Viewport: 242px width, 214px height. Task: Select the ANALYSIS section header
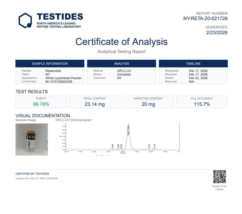(x=121, y=64)
